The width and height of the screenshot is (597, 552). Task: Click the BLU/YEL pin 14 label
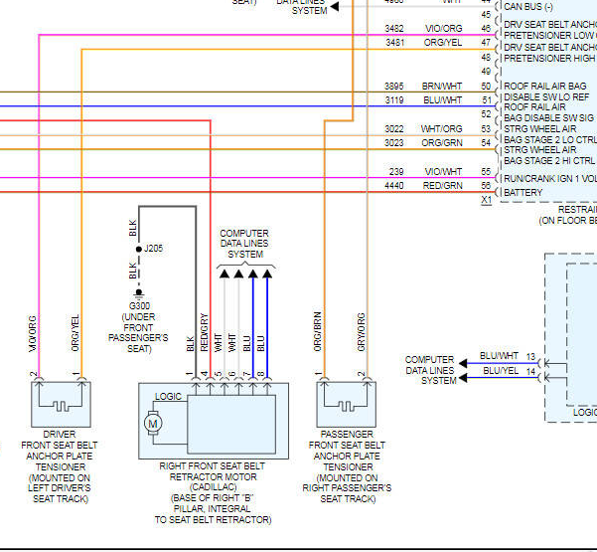click(x=501, y=371)
